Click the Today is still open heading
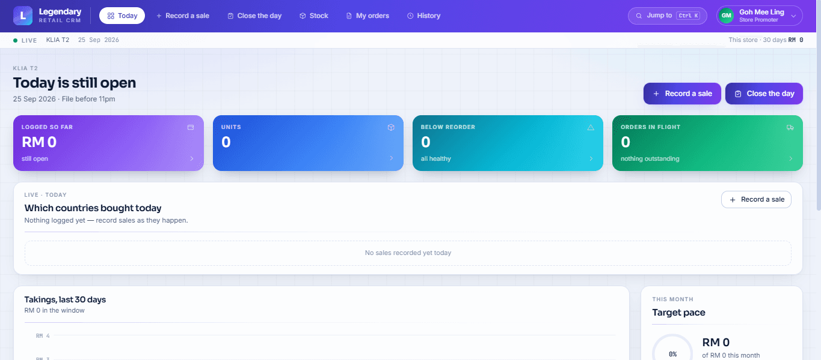The image size is (821, 360). 75,83
